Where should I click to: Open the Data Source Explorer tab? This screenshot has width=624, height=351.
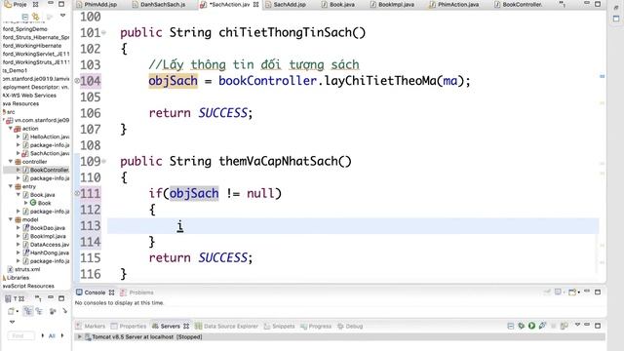(226, 327)
